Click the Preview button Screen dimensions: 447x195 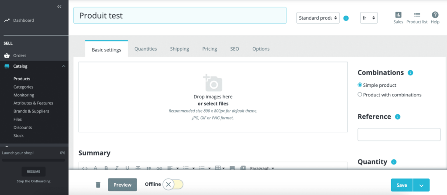click(122, 185)
